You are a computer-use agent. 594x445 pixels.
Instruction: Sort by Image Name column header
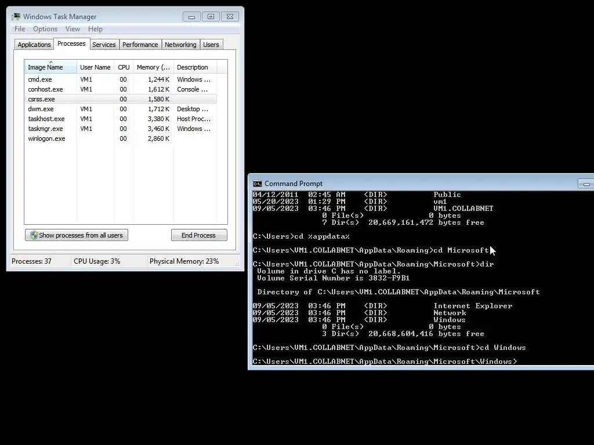(x=51, y=67)
